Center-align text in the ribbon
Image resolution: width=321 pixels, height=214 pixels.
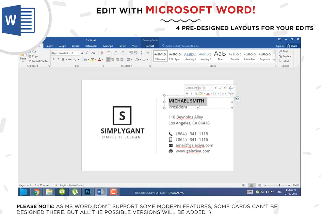[113, 59]
